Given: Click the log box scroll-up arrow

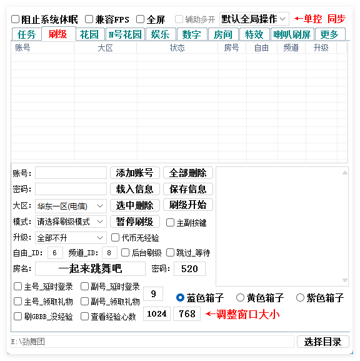Looking at the screenshot, I should (344, 173).
